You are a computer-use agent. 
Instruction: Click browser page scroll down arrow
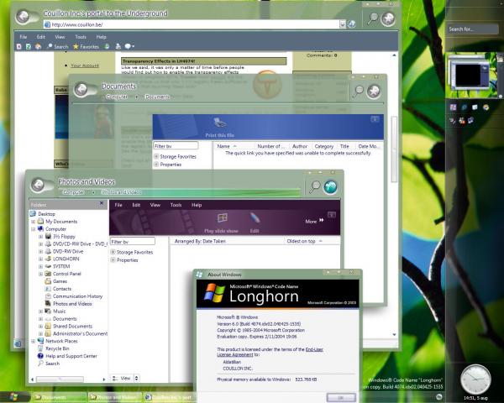(x=395, y=334)
